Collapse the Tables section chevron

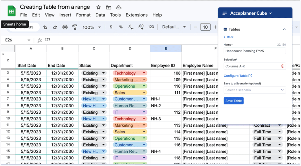pos(284,29)
